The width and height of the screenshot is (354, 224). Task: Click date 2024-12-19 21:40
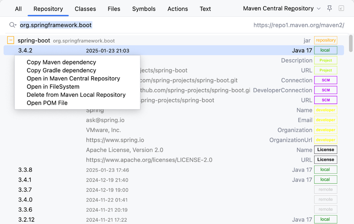tap(107, 180)
